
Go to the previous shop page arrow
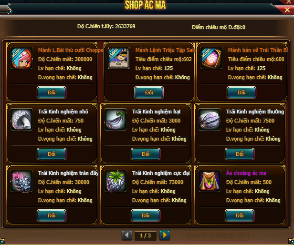coord(127,235)
